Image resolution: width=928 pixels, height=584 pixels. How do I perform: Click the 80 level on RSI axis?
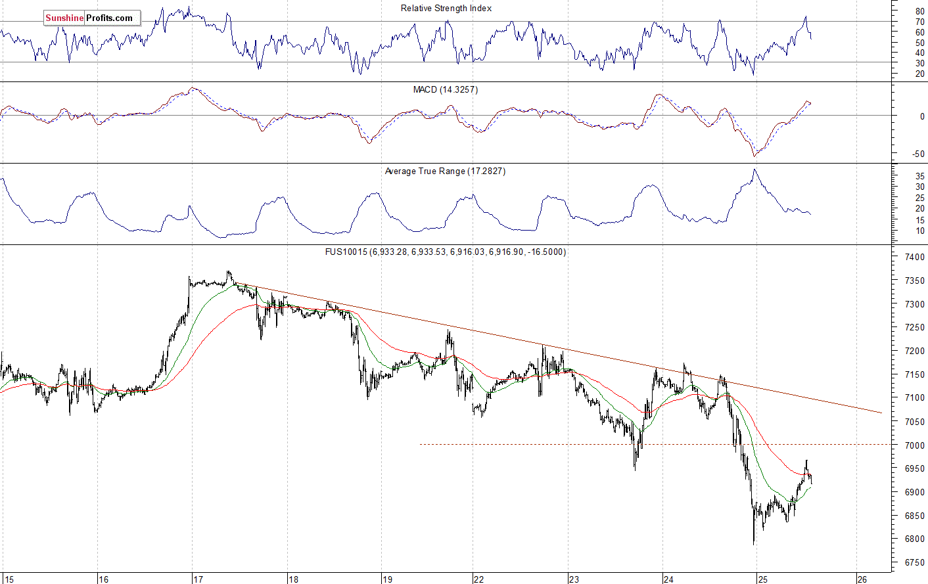[919, 12]
